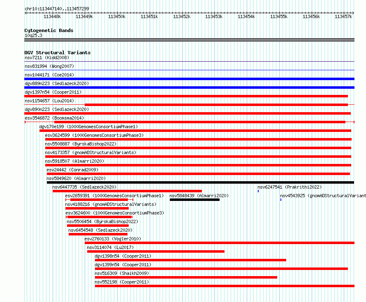Open nsv4543925 gnomAD variant label
The width and height of the screenshot is (366, 302).
tap(323, 196)
